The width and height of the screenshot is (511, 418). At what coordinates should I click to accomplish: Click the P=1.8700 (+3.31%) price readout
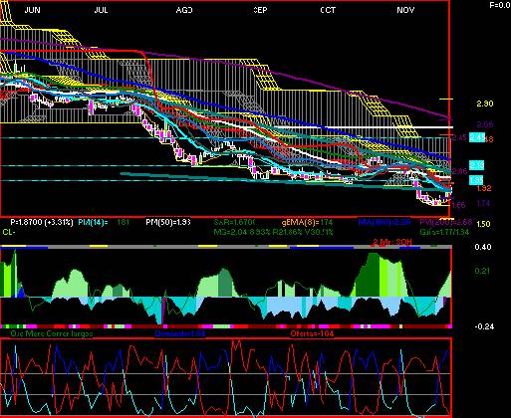click(42, 222)
